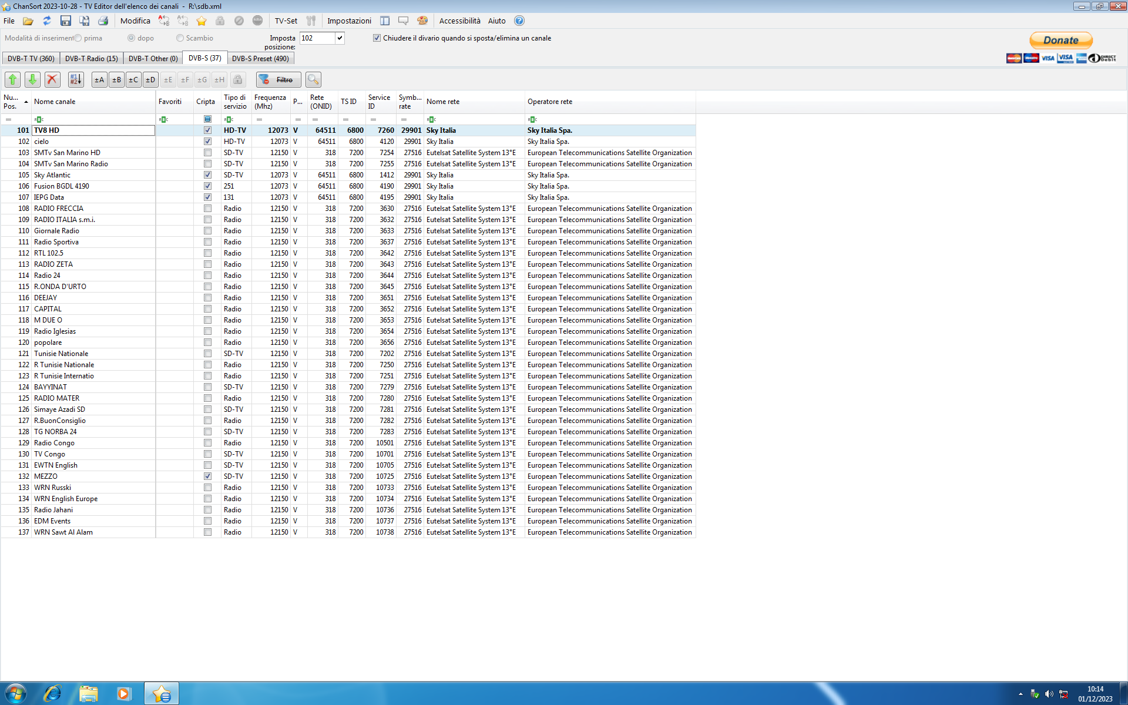Select the 'dopo' insert mode radio
Screen dimensions: 1128x705
(x=131, y=38)
